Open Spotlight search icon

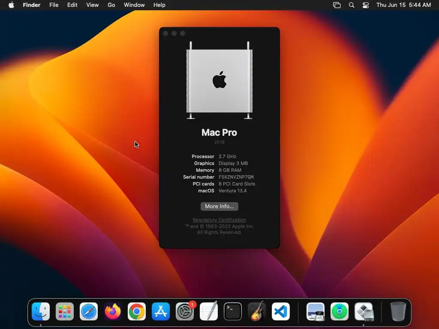pos(352,5)
